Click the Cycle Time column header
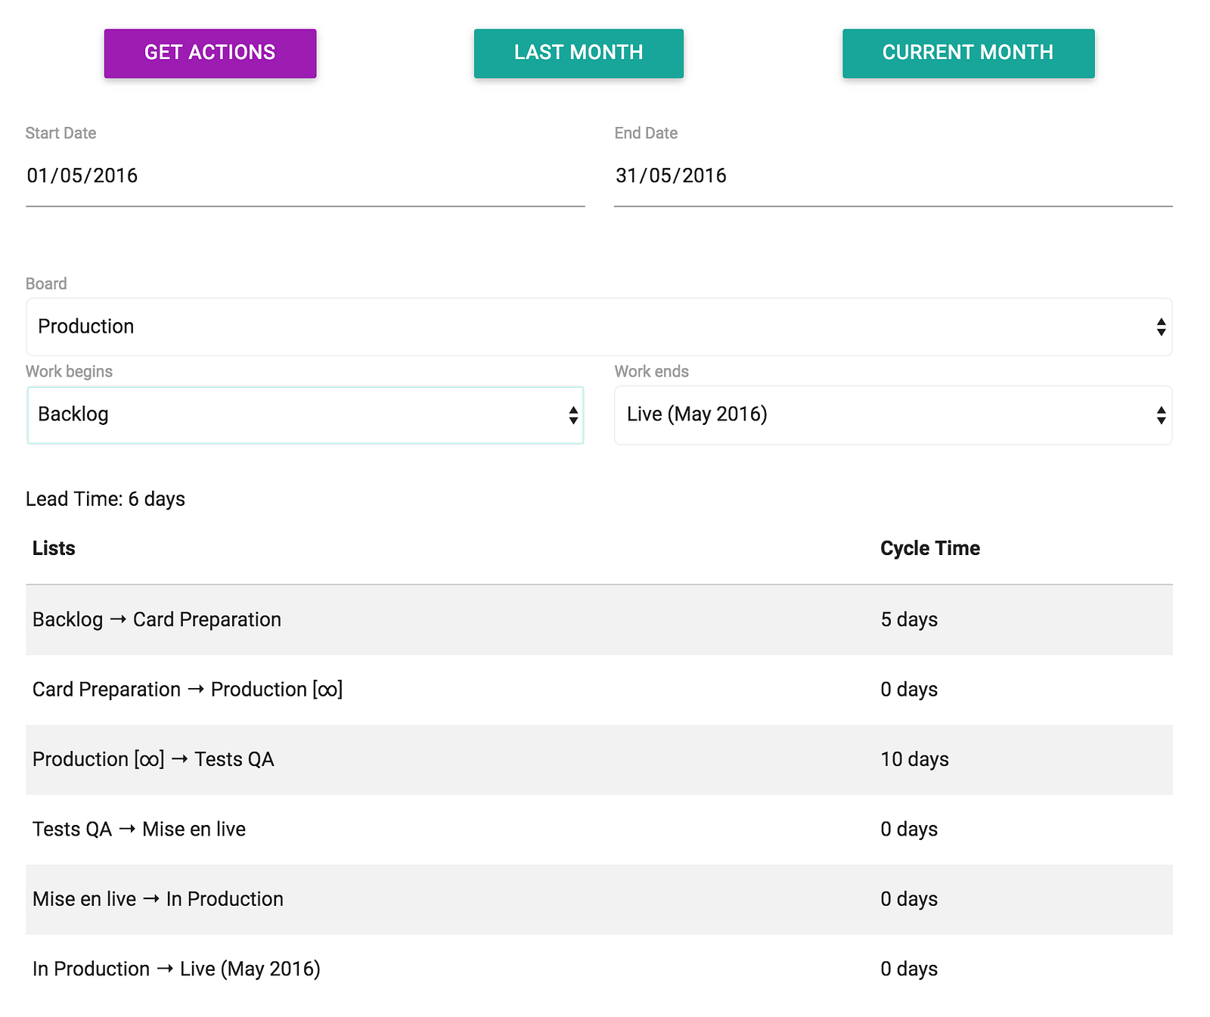 click(930, 548)
